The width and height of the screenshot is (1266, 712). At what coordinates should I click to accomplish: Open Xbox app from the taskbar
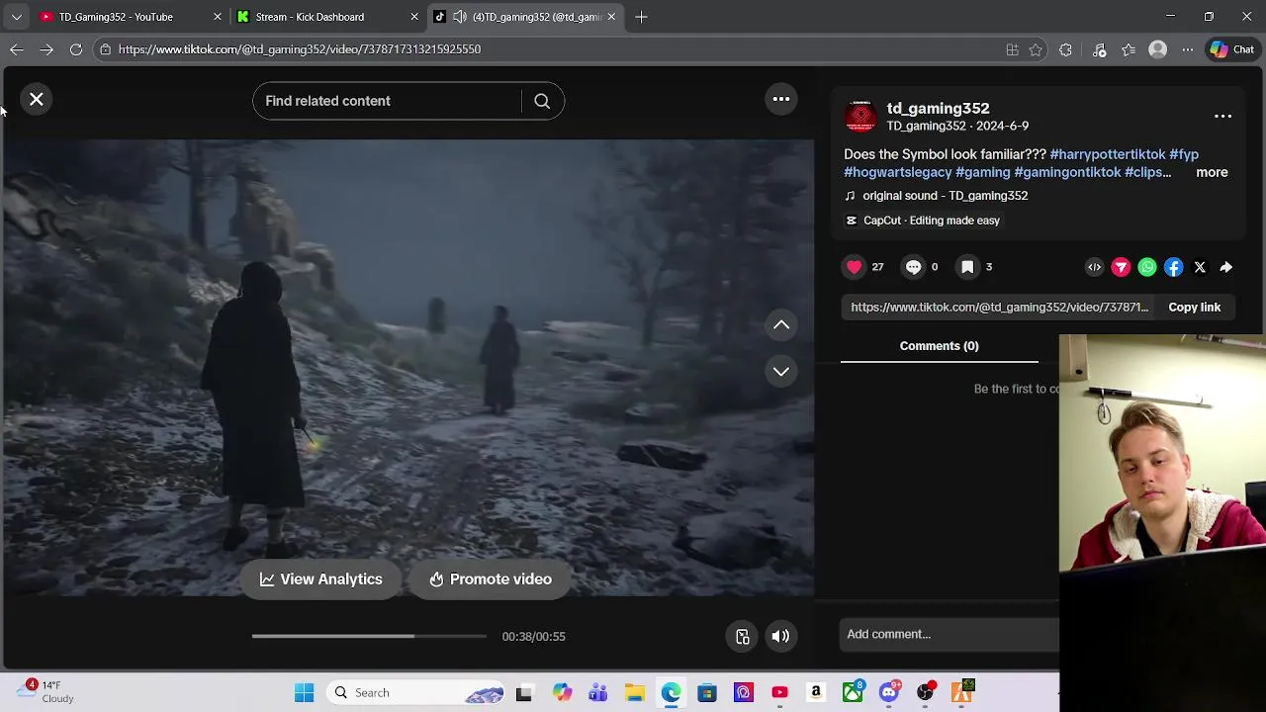click(853, 693)
